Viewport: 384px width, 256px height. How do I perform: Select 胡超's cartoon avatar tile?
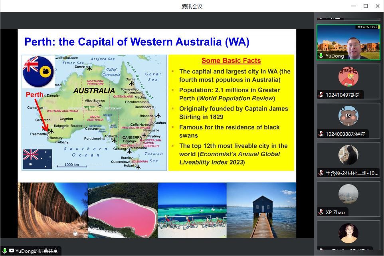[x=348, y=77]
